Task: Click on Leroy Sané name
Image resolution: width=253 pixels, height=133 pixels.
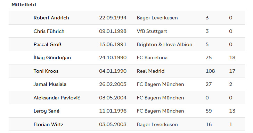Action: (47, 111)
